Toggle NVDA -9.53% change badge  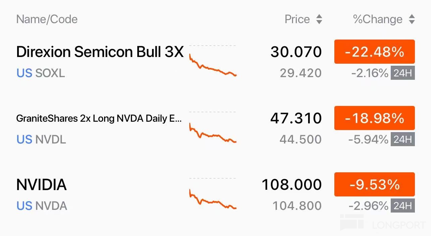pos(374,184)
